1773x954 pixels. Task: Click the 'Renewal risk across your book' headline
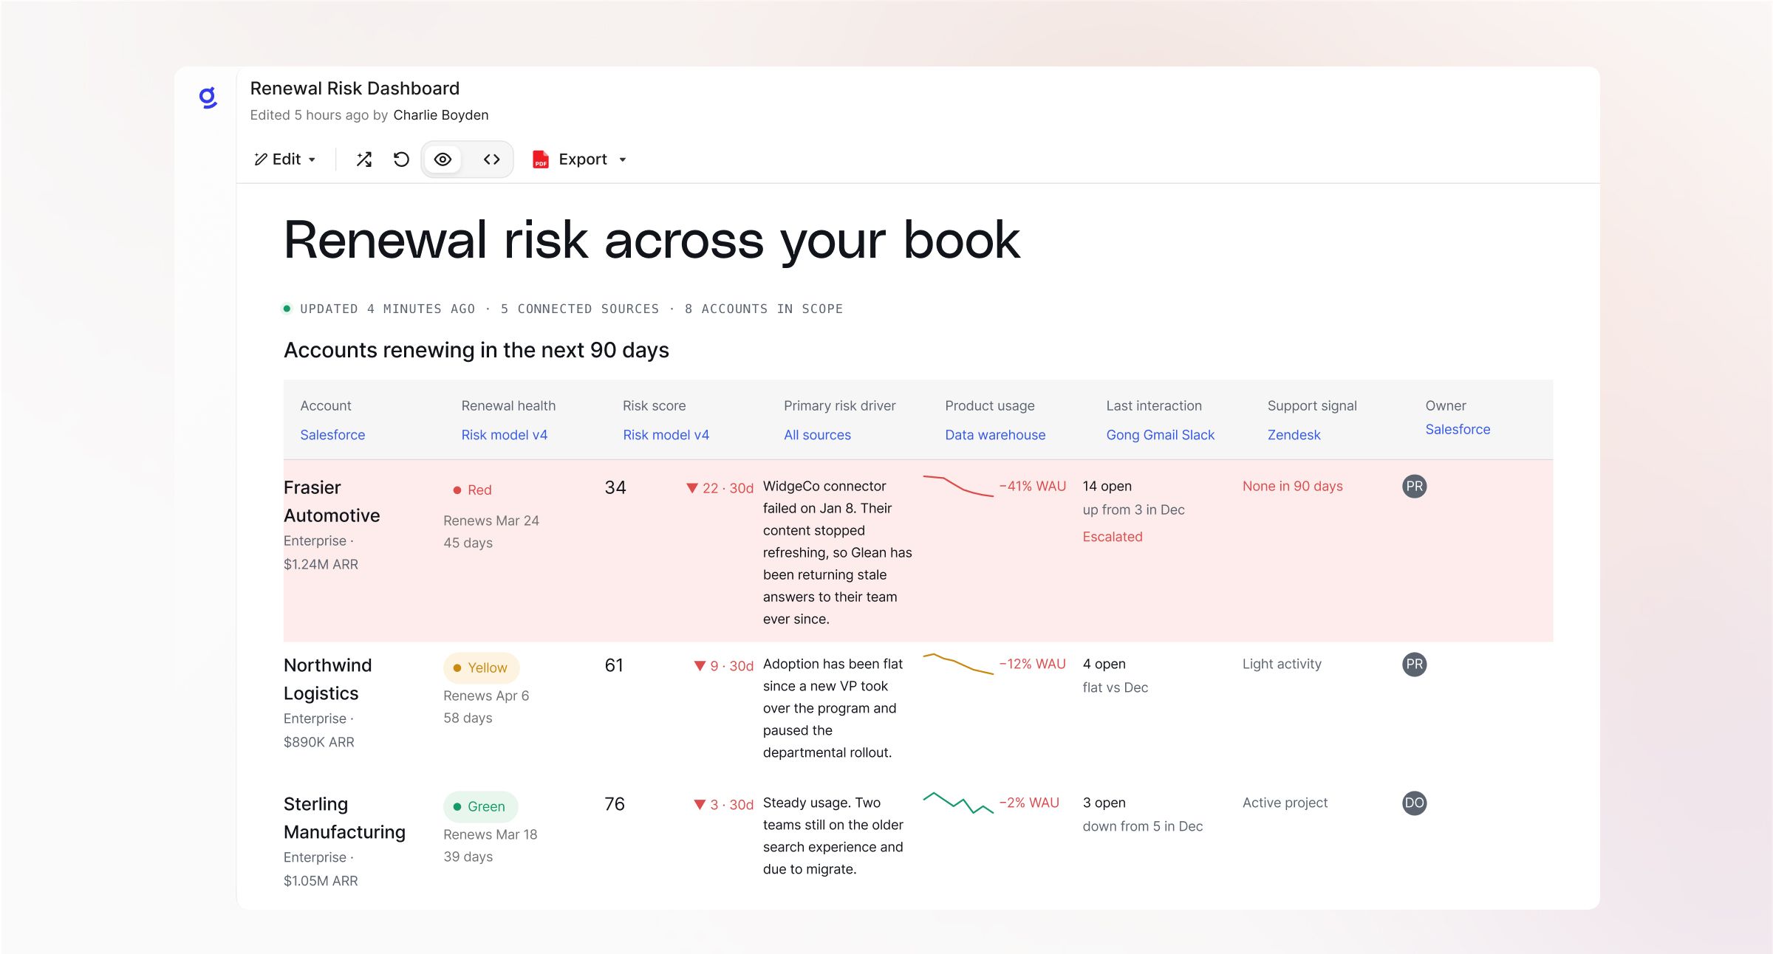click(652, 241)
